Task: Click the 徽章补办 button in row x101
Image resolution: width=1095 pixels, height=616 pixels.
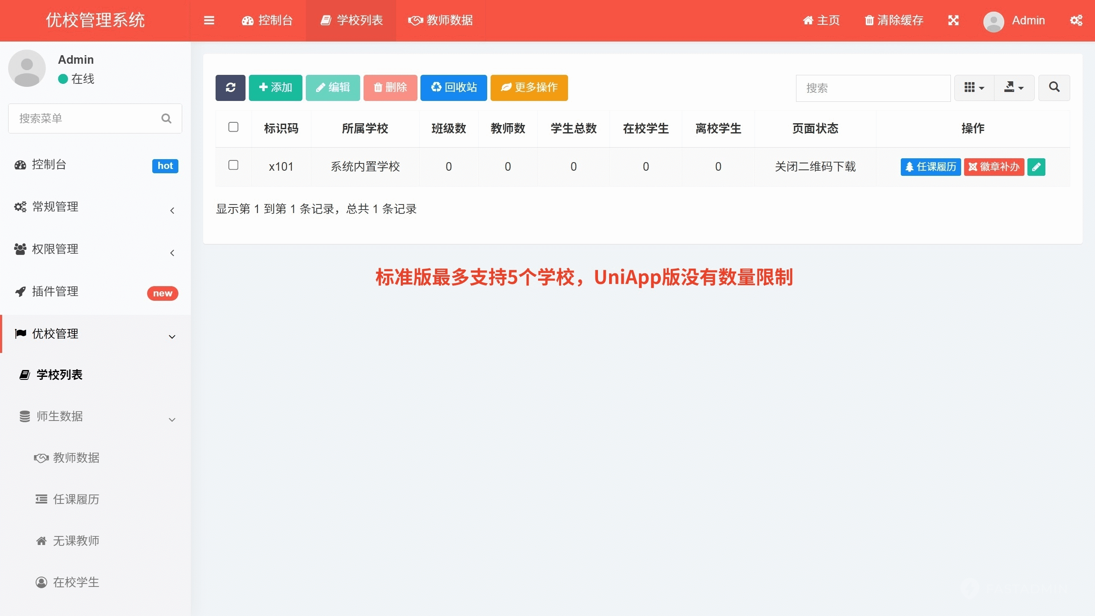Action: coord(994,167)
